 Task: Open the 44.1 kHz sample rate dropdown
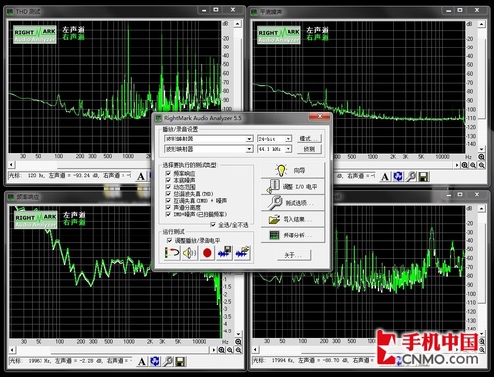coord(288,149)
